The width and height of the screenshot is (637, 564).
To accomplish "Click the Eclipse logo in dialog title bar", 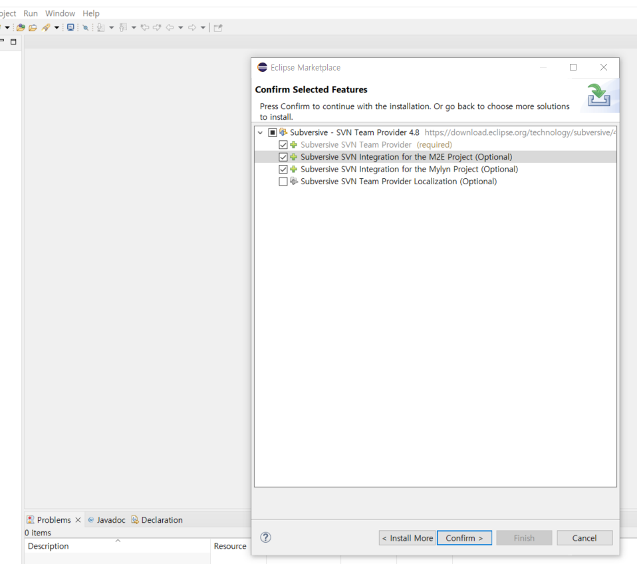I will coord(263,67).
